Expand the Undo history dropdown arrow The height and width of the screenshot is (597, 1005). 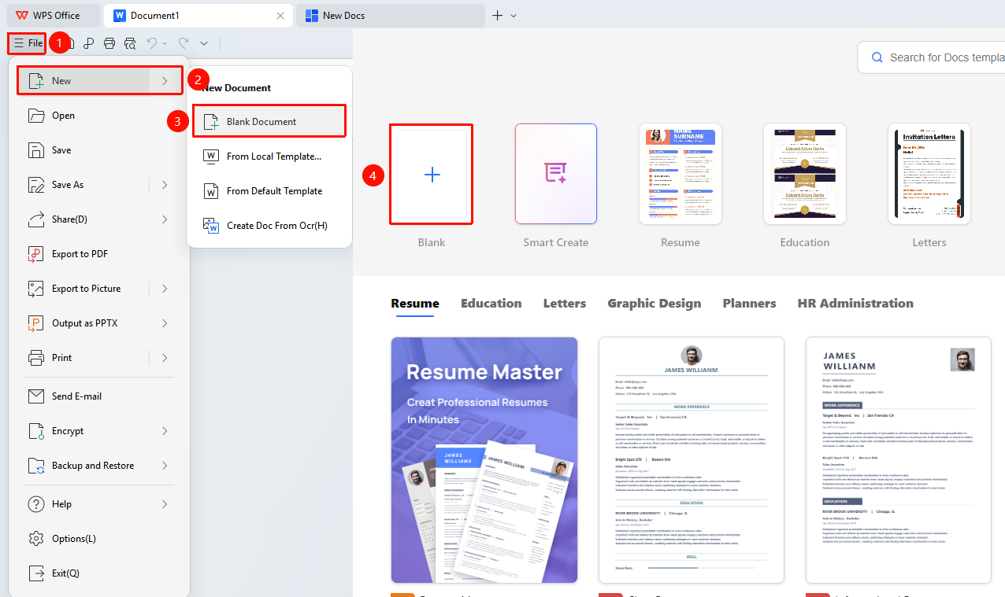(x=164, y=43)
